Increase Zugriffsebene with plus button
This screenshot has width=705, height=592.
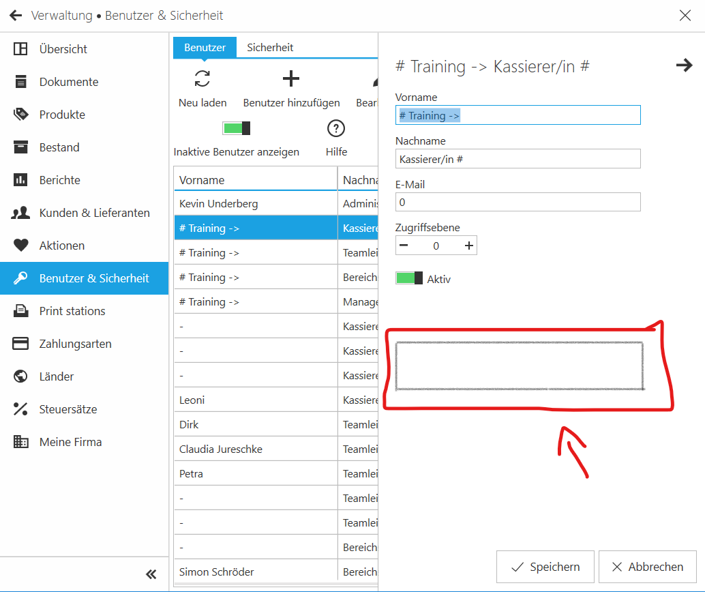point(469,246)
